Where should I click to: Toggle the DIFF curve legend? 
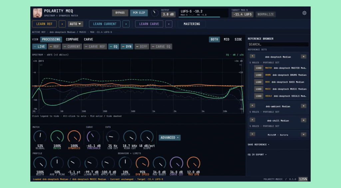[x=142, y=47]
